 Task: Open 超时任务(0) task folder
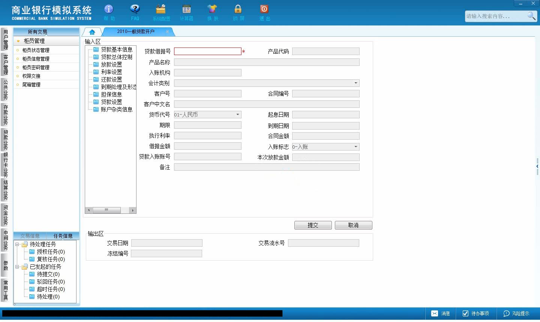pos(48,289)
